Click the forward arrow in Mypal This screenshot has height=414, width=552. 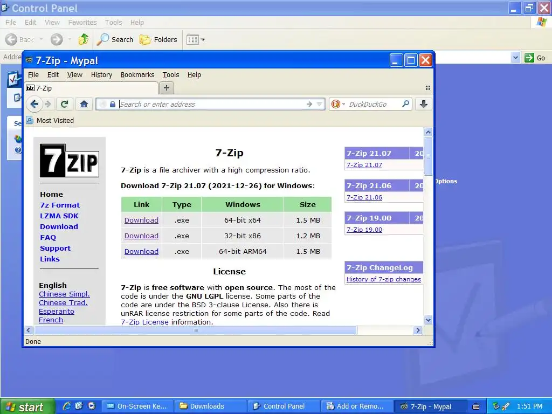[48, 104]
